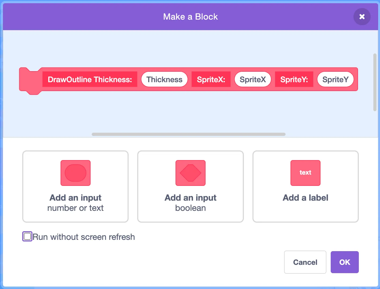This screenshot has height=289, width=380.
Task: Click the pink 'text' label icon
Action: click(306, 173)
